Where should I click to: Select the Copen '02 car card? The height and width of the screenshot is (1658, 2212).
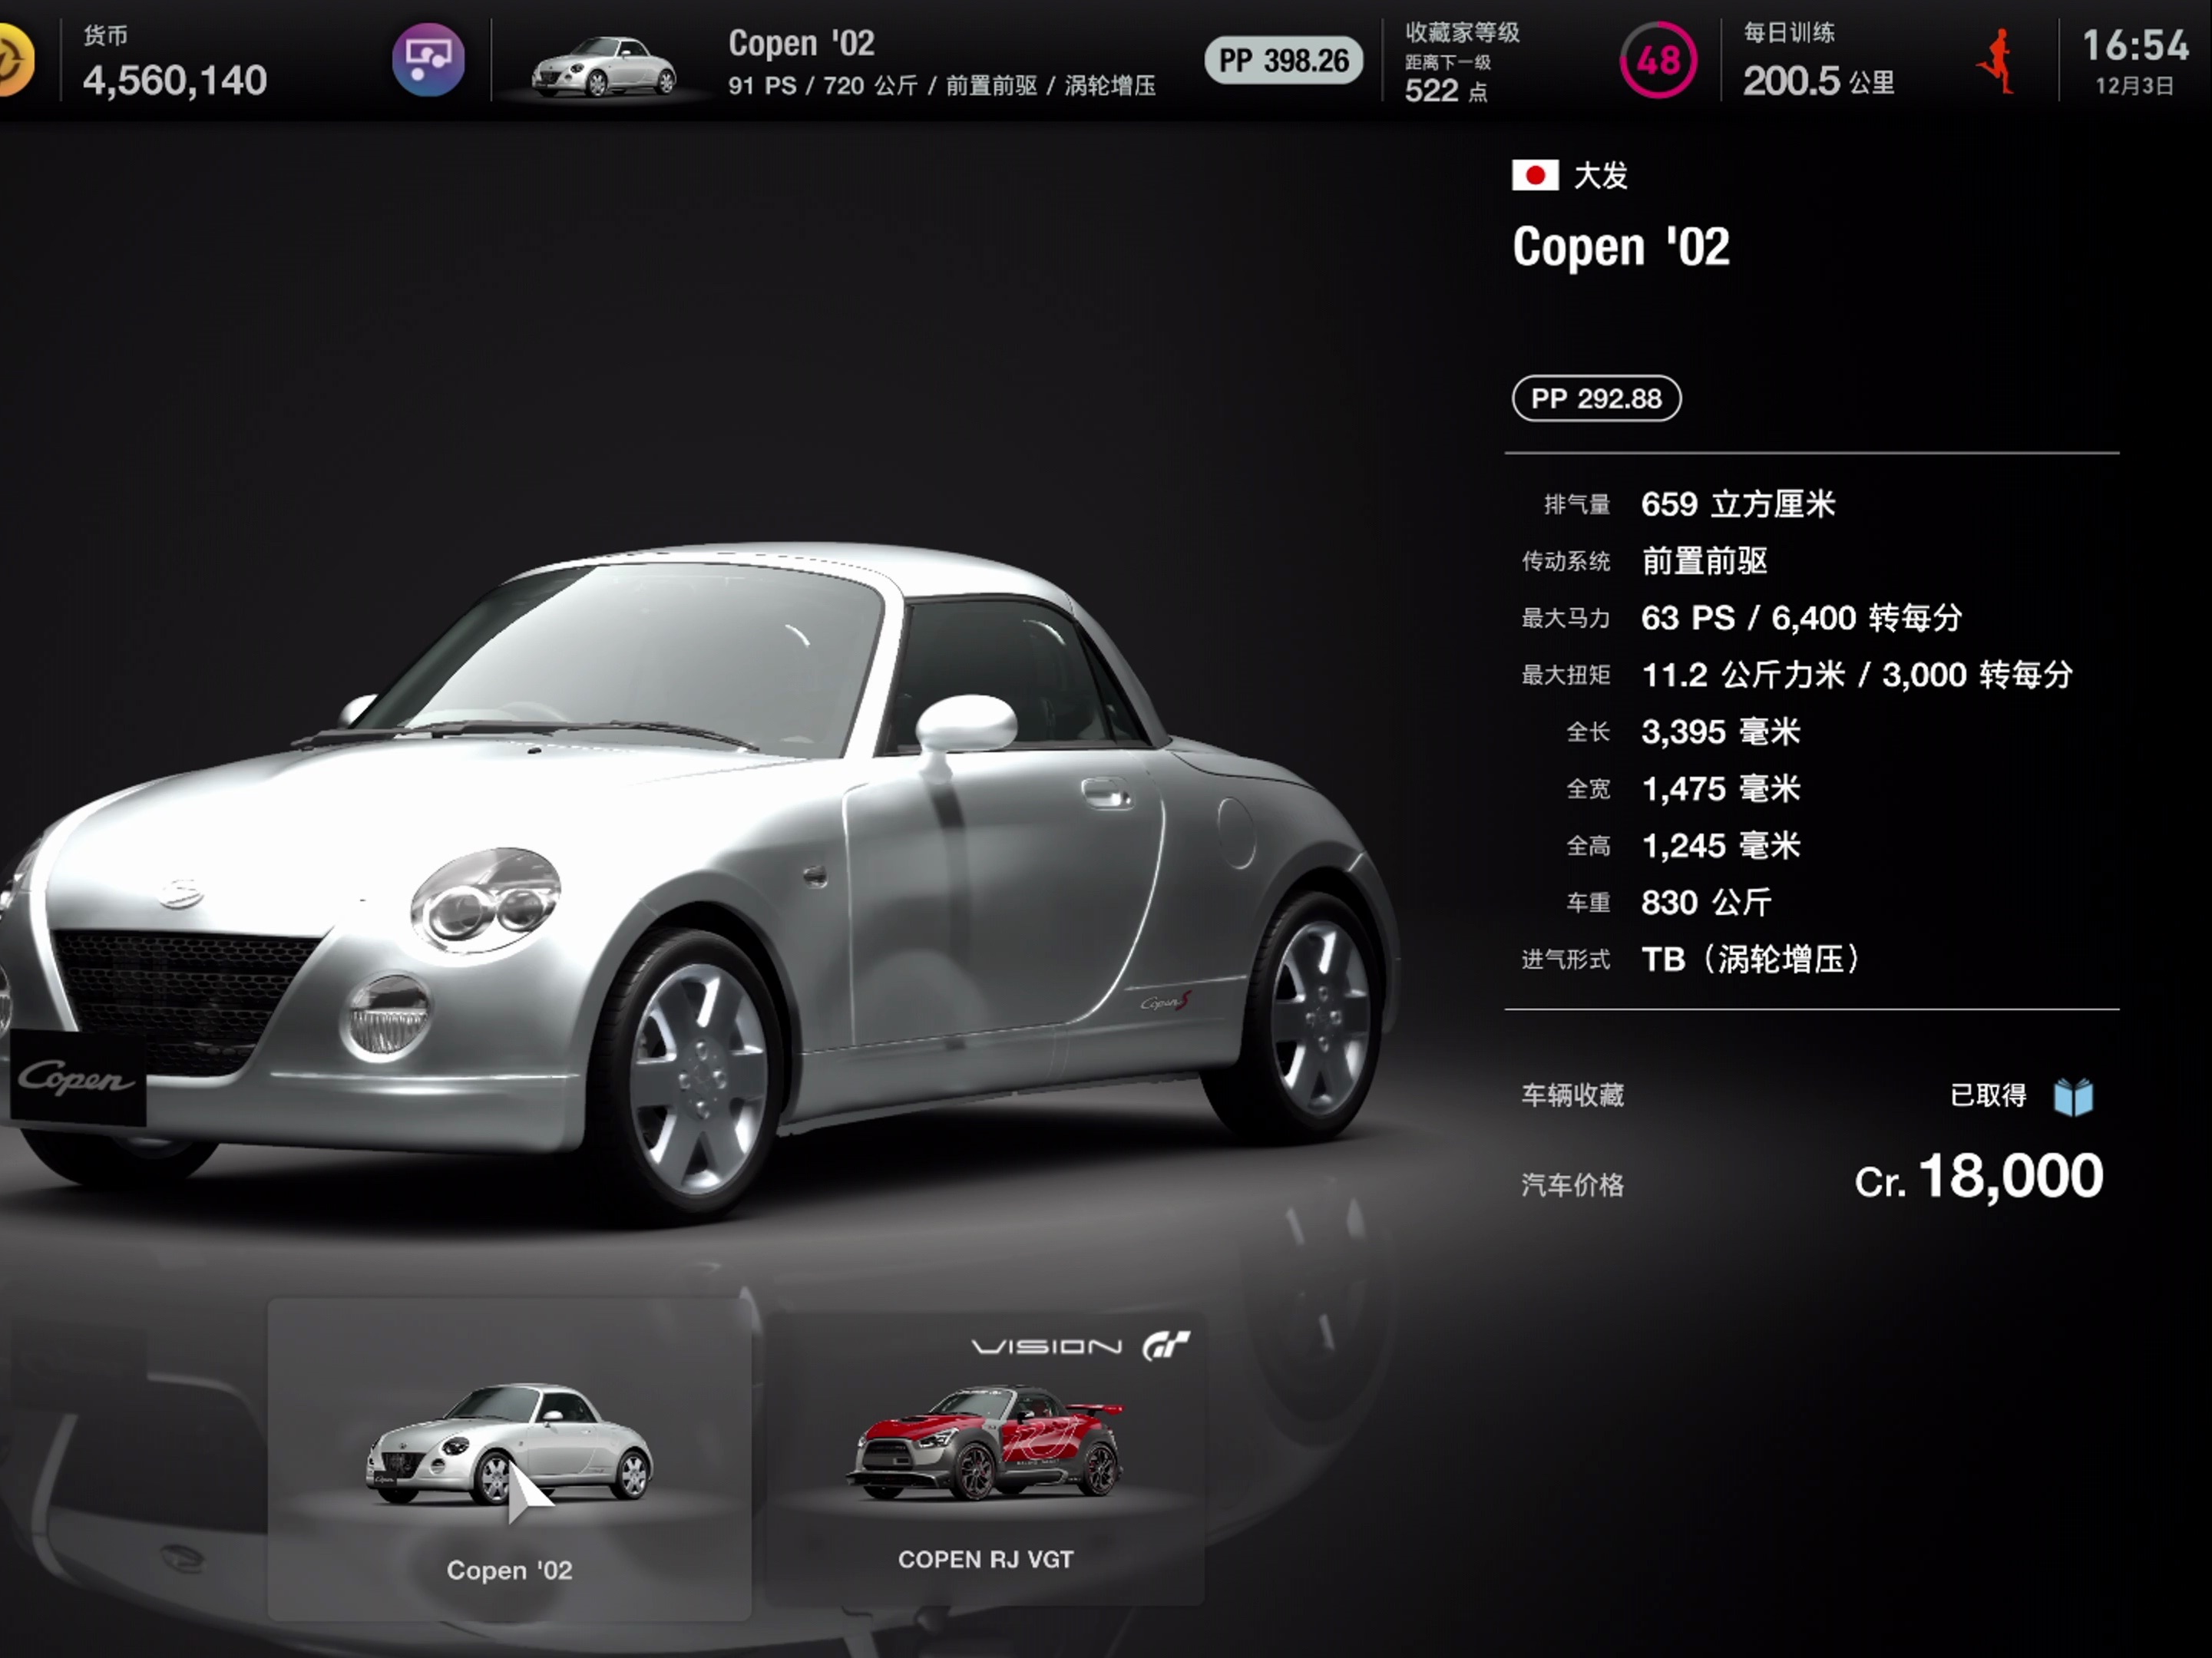click(x=509, y=1459)
